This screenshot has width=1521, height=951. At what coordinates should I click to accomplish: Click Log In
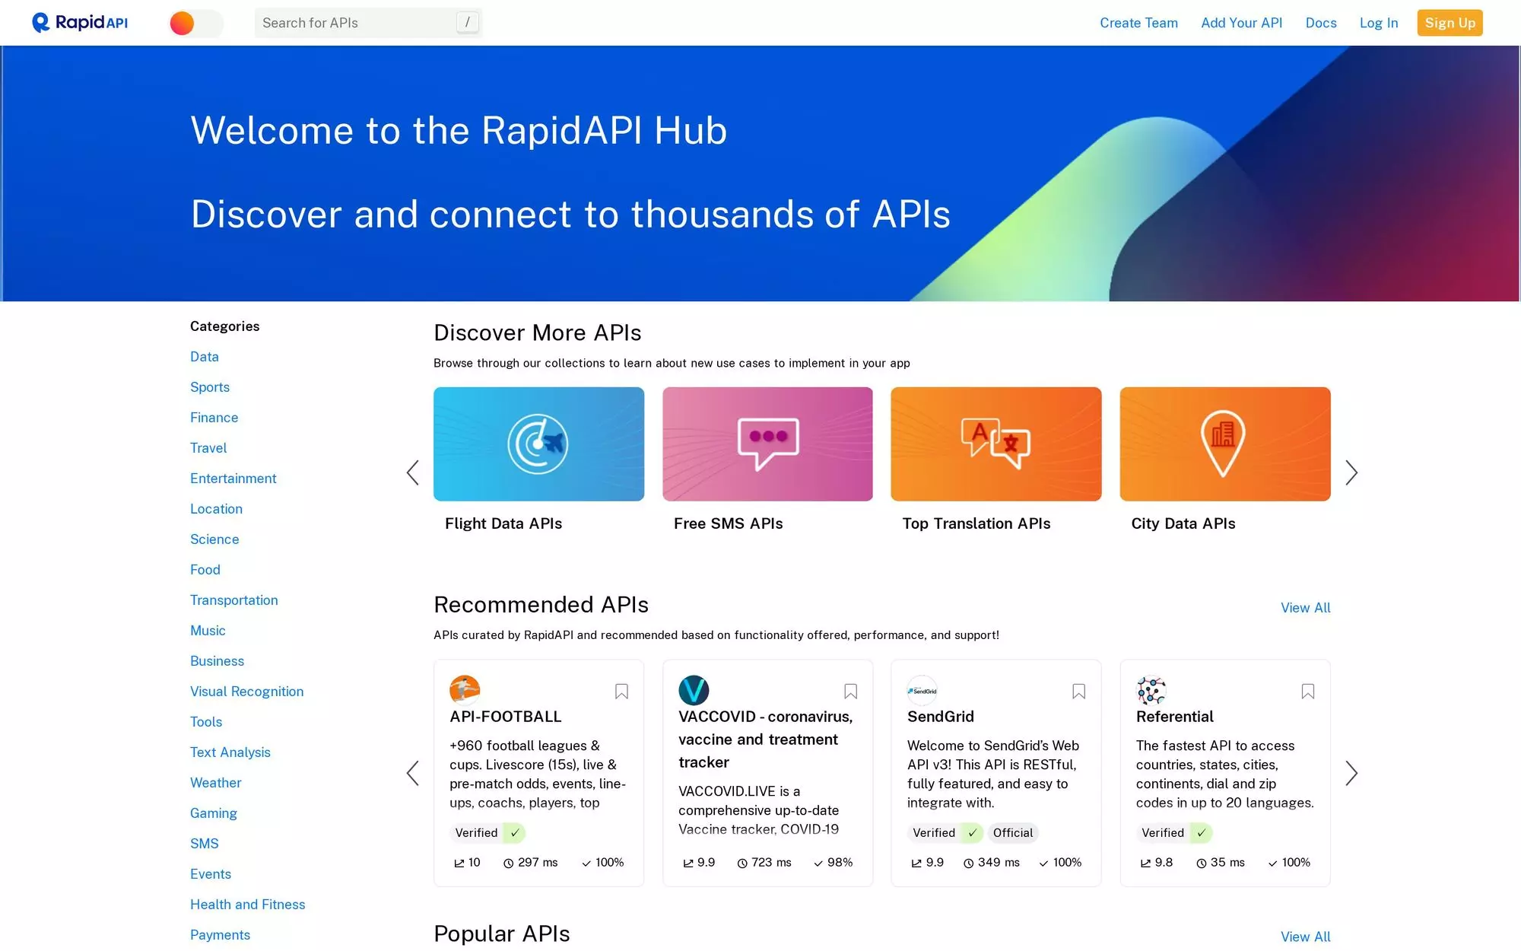(1379, 23)
